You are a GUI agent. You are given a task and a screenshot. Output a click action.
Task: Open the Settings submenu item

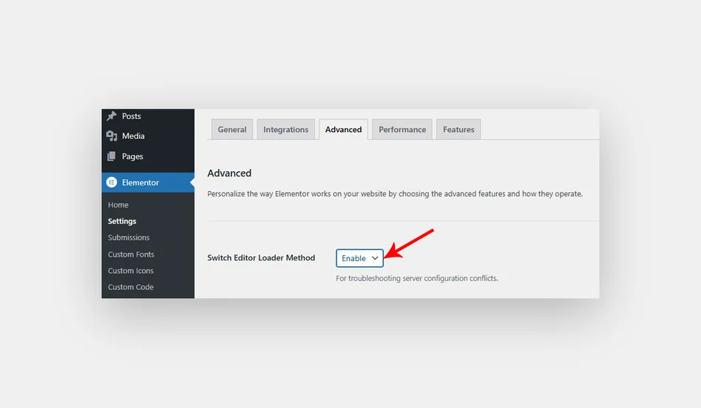[x=122, y=221]
